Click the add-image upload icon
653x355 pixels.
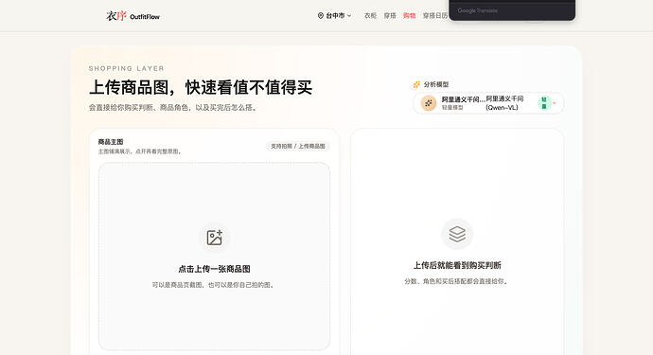coord(214,238)
